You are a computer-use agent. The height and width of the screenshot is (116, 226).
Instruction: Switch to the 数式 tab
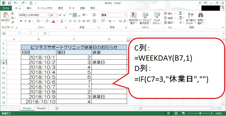pyautogui.click(x=60, y=8)
